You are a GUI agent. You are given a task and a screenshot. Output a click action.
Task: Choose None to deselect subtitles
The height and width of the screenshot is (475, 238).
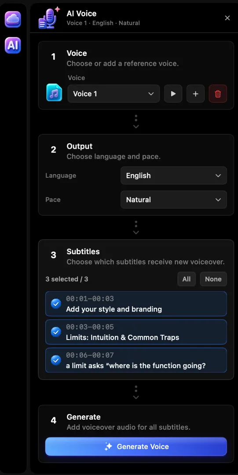tap(213, 279)
